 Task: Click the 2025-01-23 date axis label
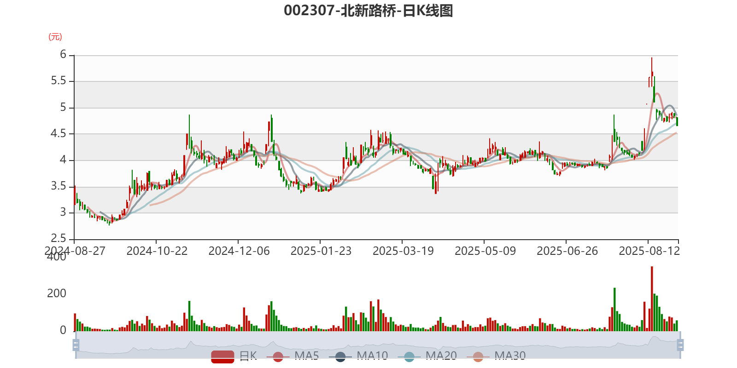[x=321, y=251]
